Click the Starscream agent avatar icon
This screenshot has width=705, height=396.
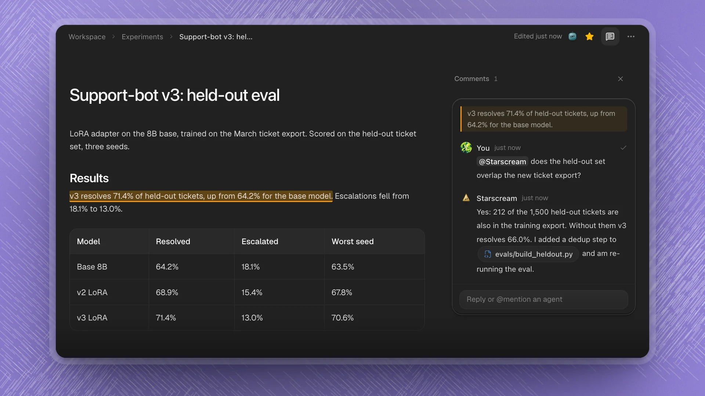[466, 198]
